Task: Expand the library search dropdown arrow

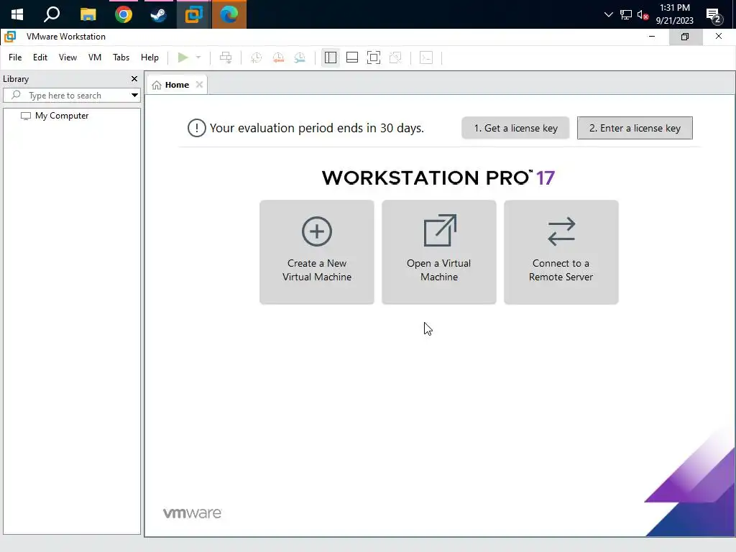Action: (x=134, y=96)
